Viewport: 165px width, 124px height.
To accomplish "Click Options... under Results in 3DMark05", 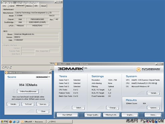I will (x=153, y=108).
